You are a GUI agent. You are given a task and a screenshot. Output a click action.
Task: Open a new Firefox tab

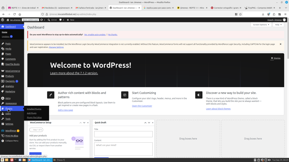coord(280,8)
